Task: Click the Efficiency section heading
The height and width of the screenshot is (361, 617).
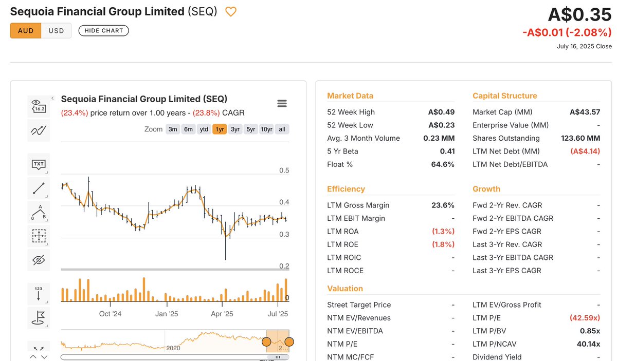Action: coord(346,189)
